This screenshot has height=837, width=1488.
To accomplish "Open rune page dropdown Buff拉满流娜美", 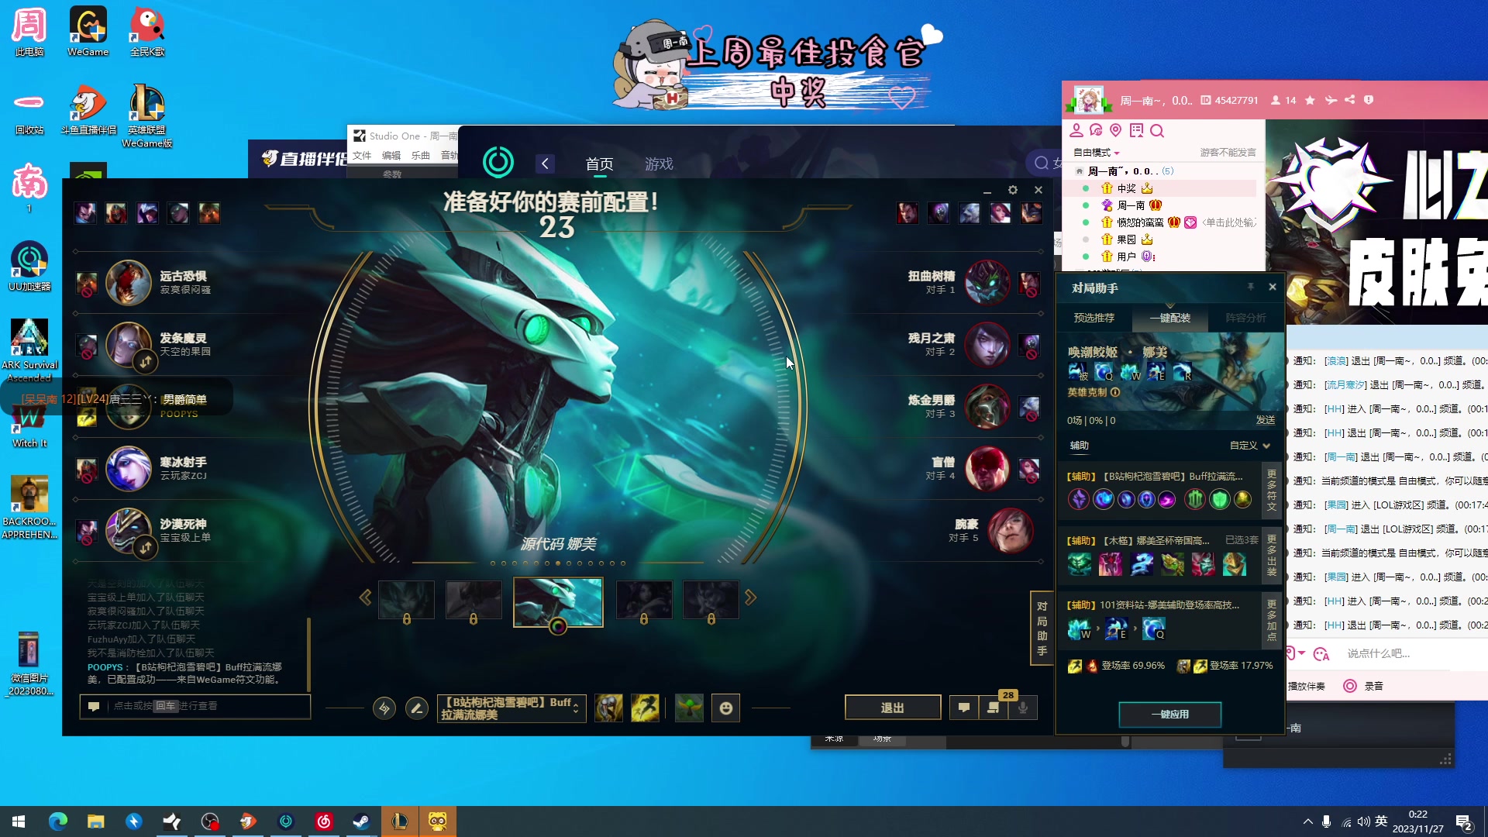I will tap(510, 708).
